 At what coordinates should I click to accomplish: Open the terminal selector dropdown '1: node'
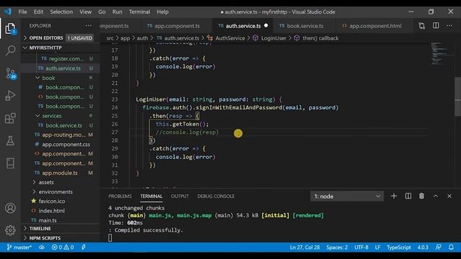[347, 196]
